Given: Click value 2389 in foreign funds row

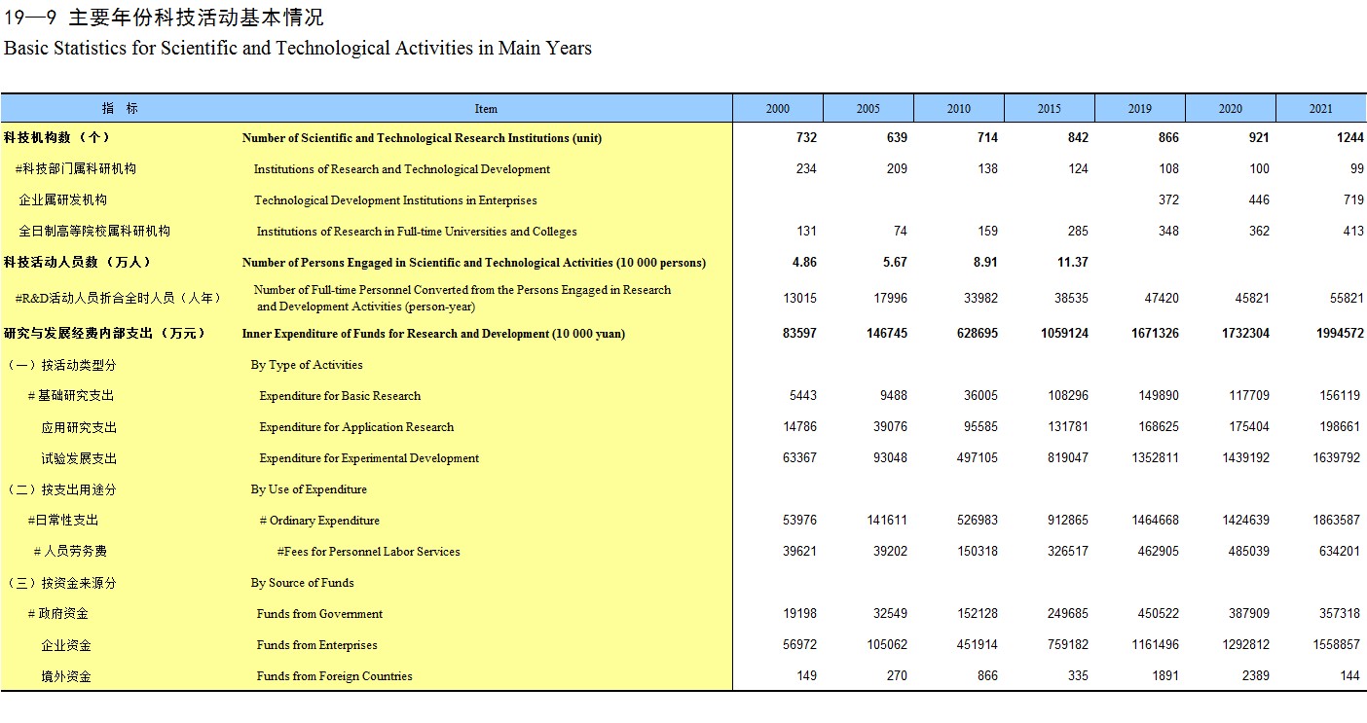Looking at the screenshot, I should click(1255, 676).
